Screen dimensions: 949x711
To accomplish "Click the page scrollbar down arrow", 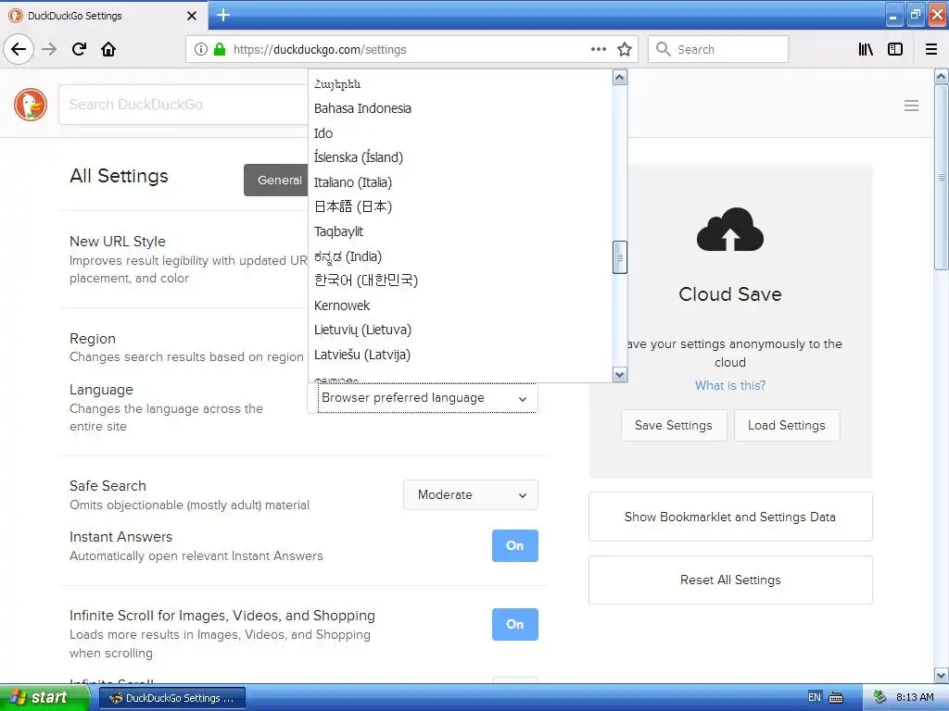I will coord(942,675).
